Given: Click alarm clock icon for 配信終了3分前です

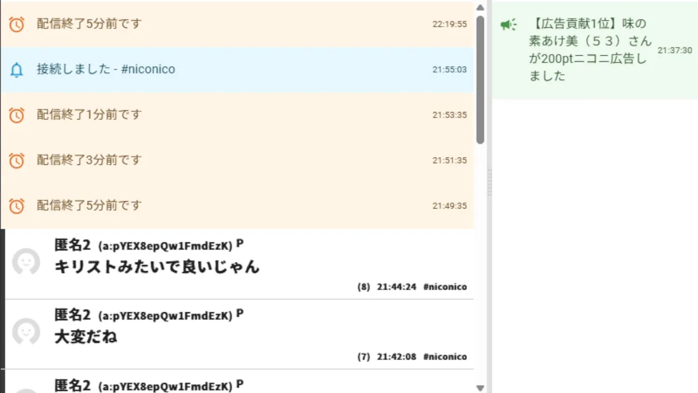Looking at the screenshot, I should (17, 160).
